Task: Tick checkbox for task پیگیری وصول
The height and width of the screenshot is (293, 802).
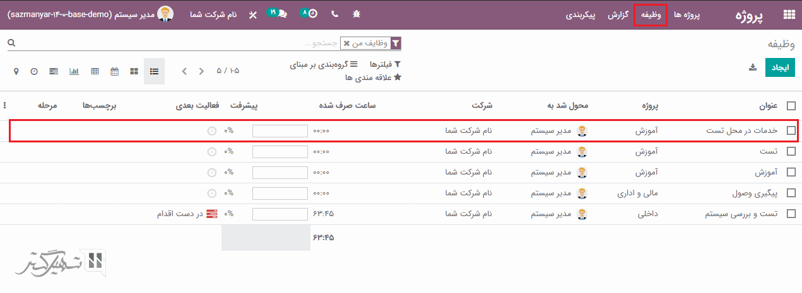Action: pyautogui.click(x=791, y=193)
